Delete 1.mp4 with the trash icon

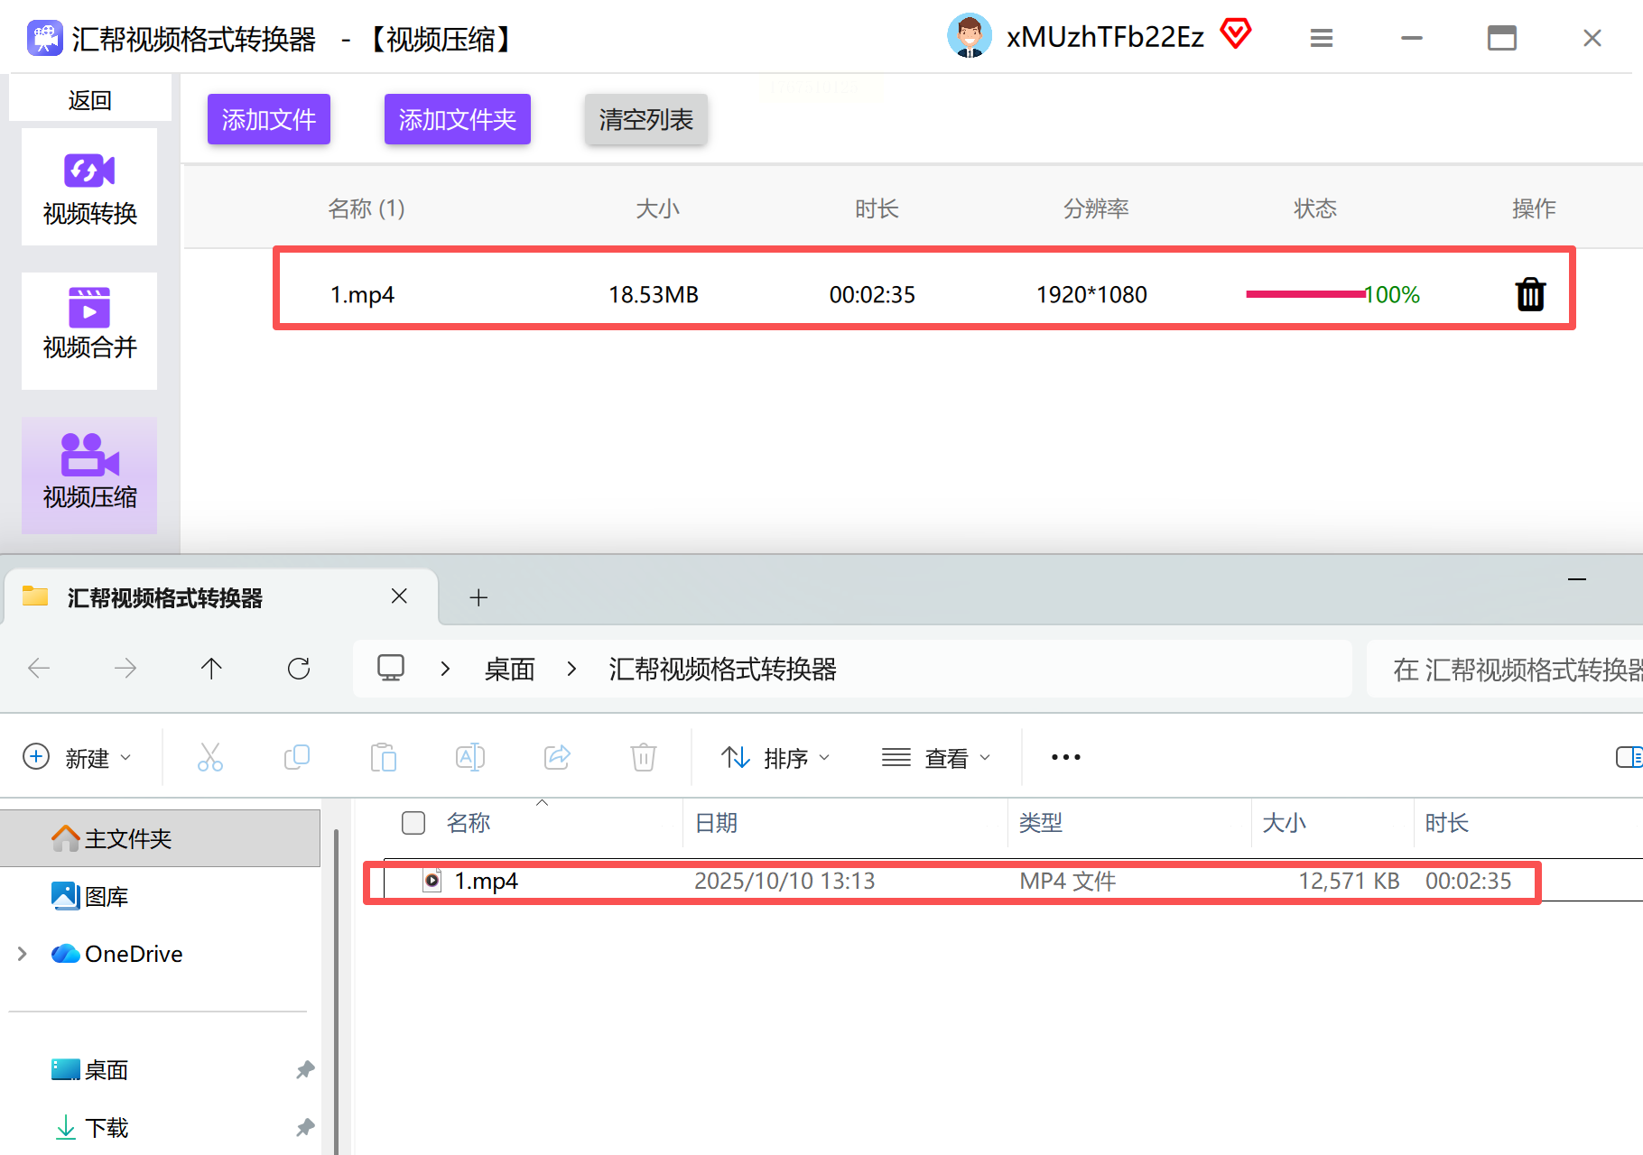pos(1530,294)
